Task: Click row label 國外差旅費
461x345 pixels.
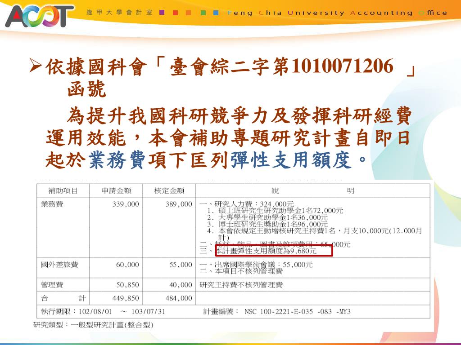Action: (x=59, y=265)
